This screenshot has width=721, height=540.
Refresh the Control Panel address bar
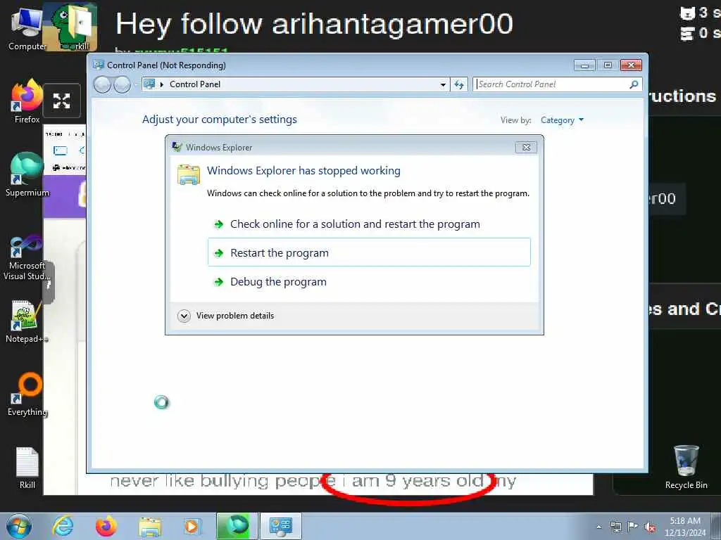459,84
